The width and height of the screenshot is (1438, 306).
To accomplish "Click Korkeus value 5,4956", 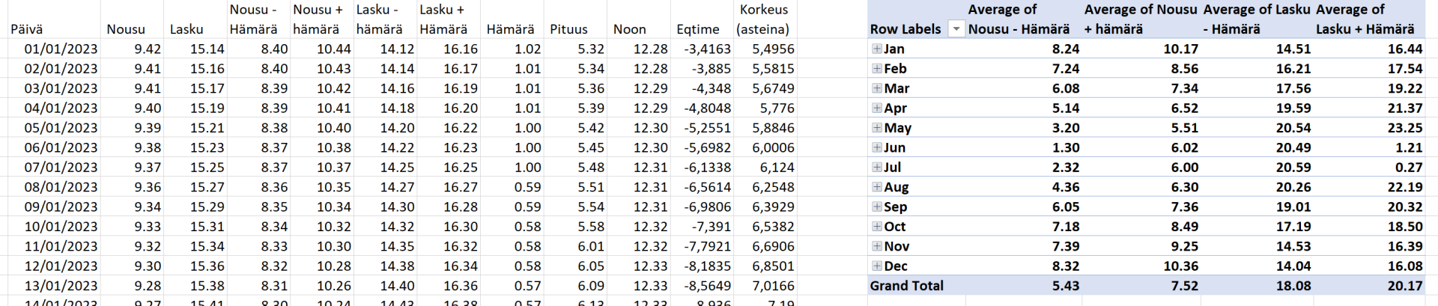I will 765,49.
